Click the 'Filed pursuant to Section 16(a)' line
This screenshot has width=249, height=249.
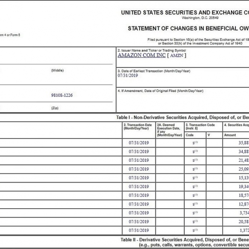[198, 40]
